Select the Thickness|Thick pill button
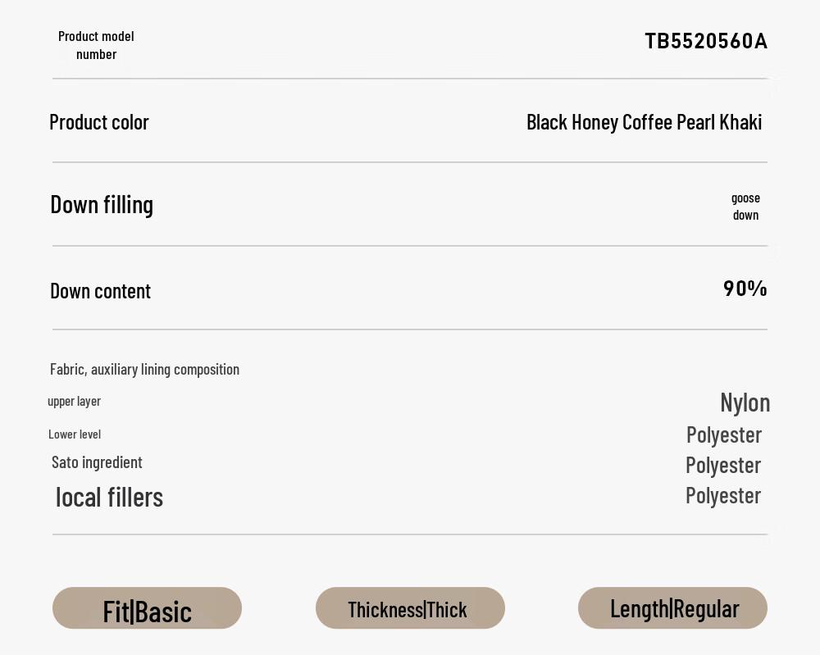The width and height of the screenshot is (820, 655). pos(409,609)
